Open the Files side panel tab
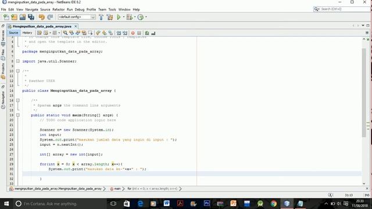372x209 pixels. click(x=3, y=54)
